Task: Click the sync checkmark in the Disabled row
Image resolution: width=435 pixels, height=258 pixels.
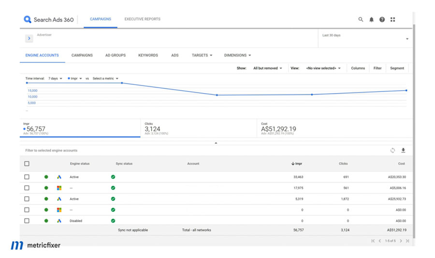Action: click(113, 221)
